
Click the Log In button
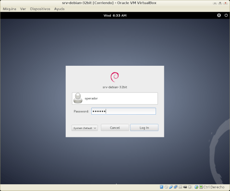point(144,128)
